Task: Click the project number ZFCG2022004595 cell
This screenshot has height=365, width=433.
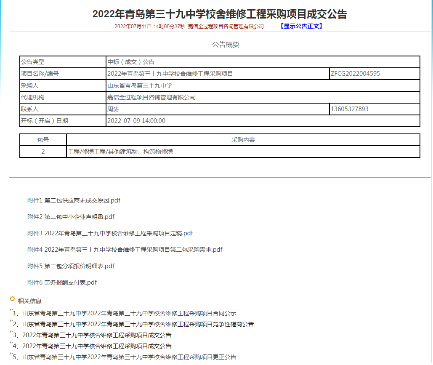Action: pos(355,74)
